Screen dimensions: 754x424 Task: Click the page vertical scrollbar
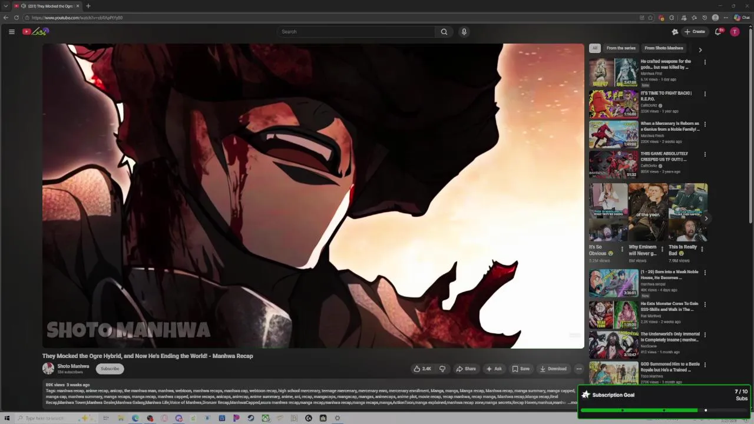pos(750,125)
